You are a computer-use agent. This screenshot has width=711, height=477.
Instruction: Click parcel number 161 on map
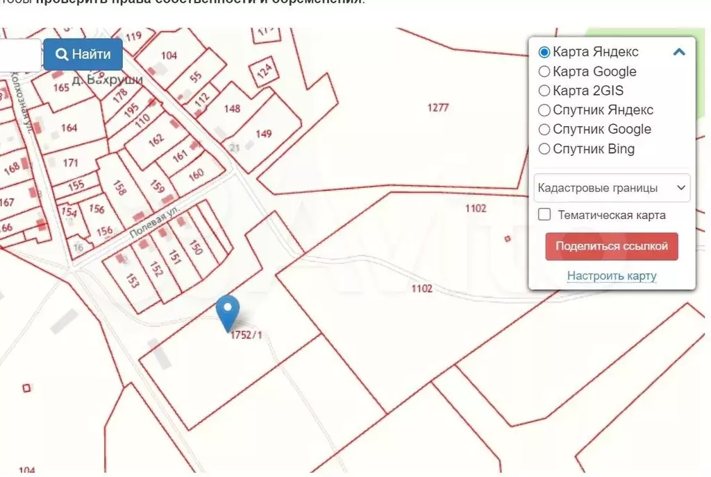pyautogui.click(x=180, y=156)
